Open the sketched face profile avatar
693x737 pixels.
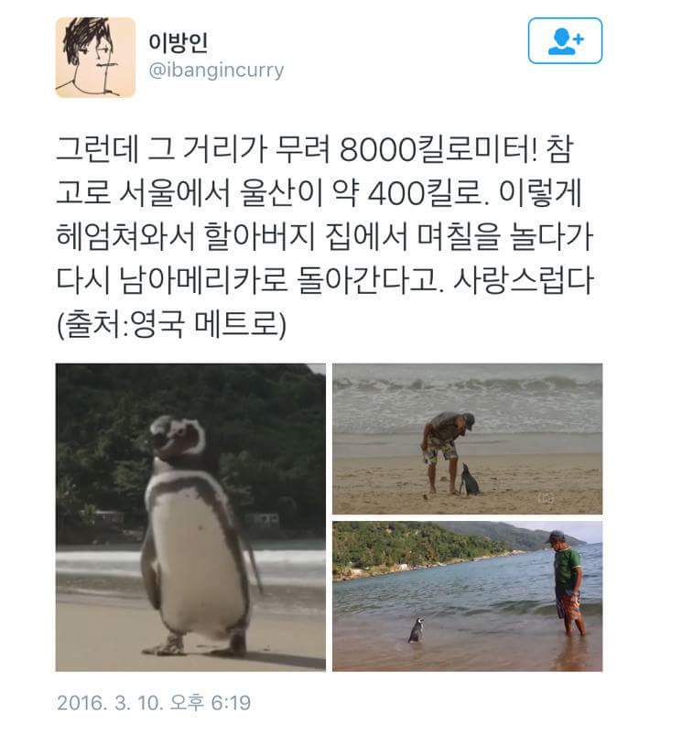point(95,58)
